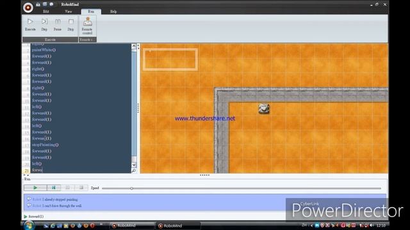Click the save quick-access icon in title bar
Screen dimensions: 410x230
(x=45, y=4)
